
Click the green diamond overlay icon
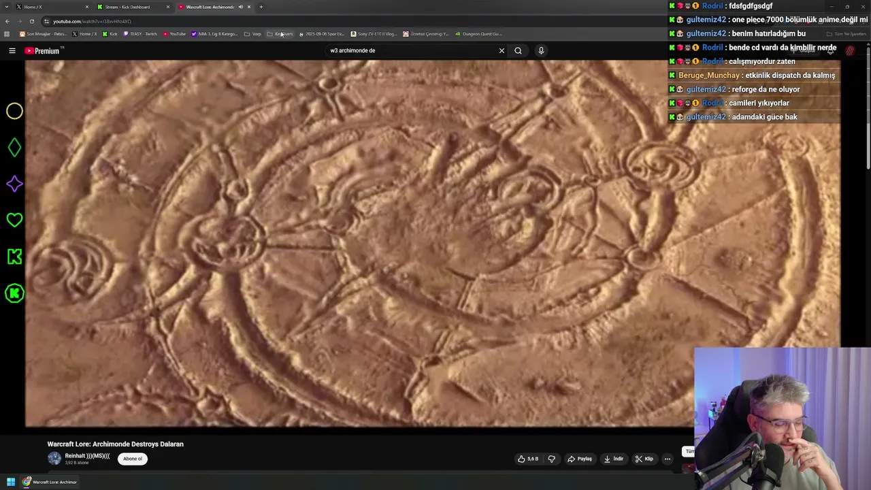tap(14, 147)
